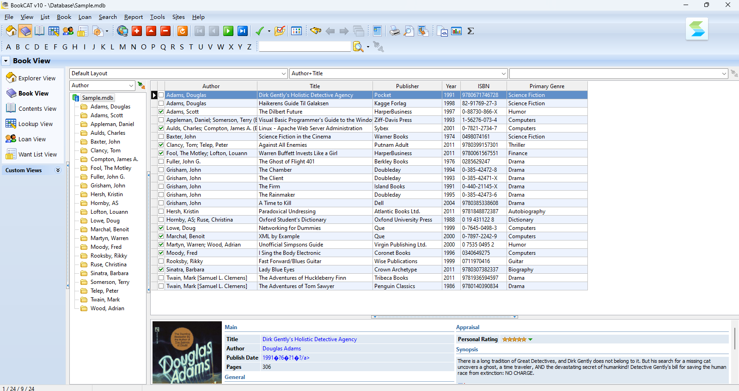Open the statistics bar chart icon
Screen dimensions: 739x391
pos(457,31)
